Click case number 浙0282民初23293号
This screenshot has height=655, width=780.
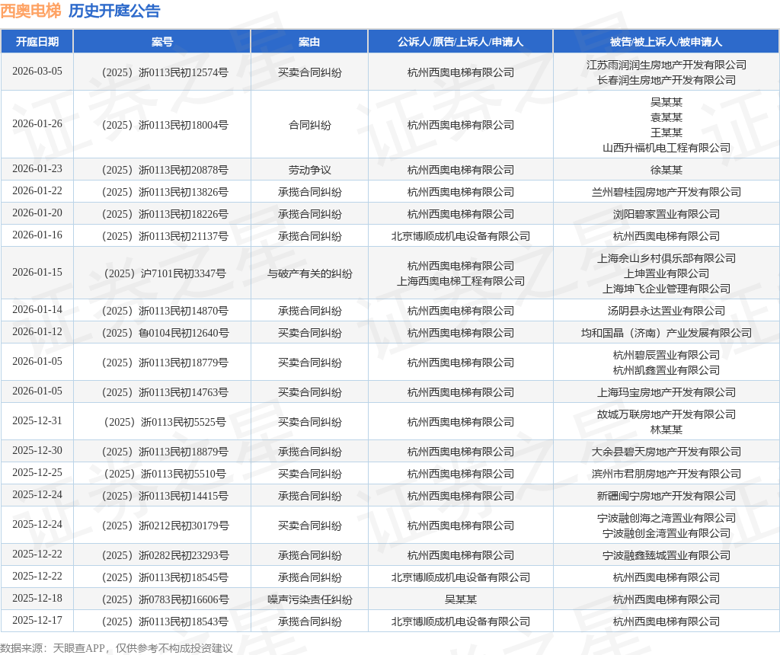[x=165, y=555]
